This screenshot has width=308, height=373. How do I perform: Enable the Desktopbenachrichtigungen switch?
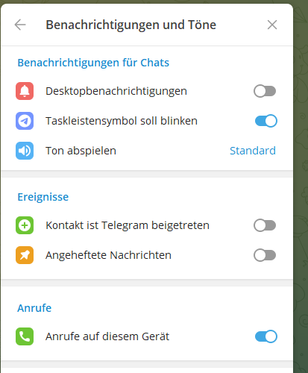[x=265, y=91]
